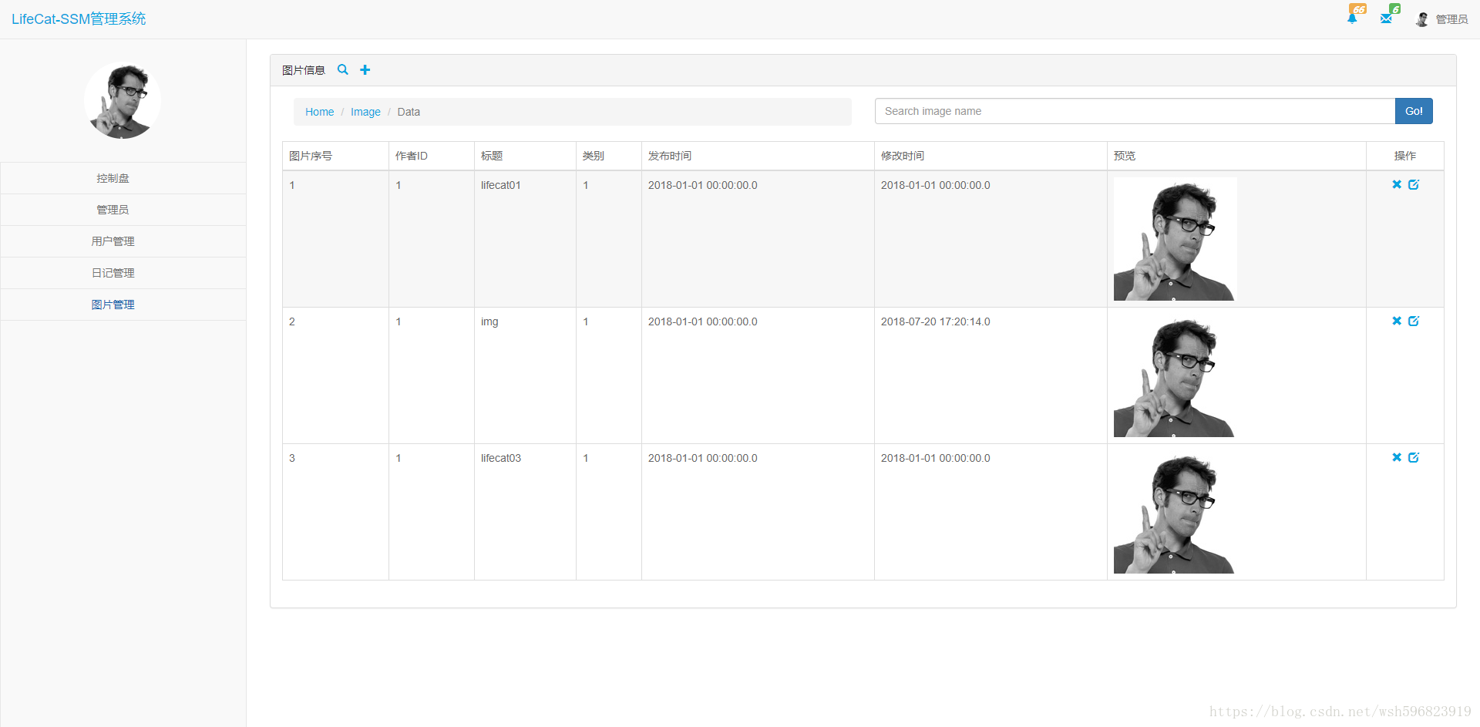1480x727 pixels.
Task: Click modified time 2018-07-20 17:20:14.0
Action: point(936,321)
